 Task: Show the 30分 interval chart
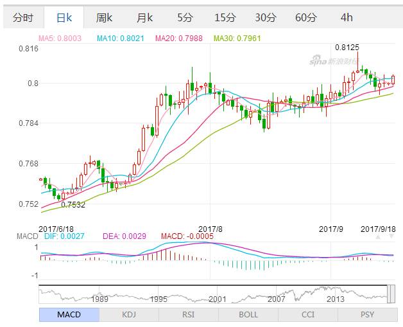tap(266, 17)
